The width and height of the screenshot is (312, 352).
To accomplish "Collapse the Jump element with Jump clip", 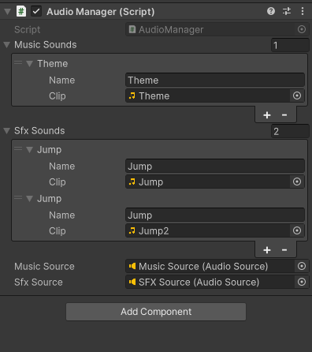I will (x=29, y=150).
